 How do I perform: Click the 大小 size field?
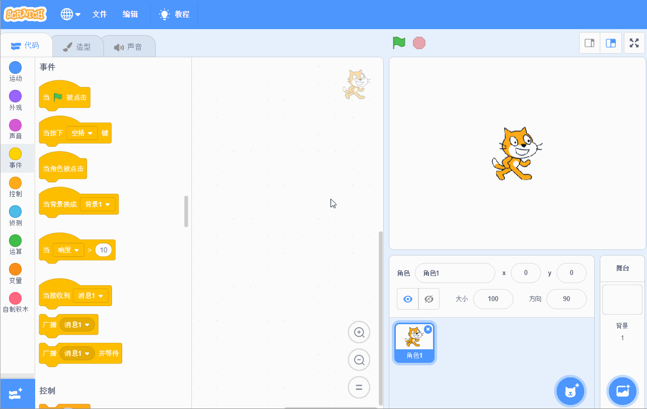493,299
